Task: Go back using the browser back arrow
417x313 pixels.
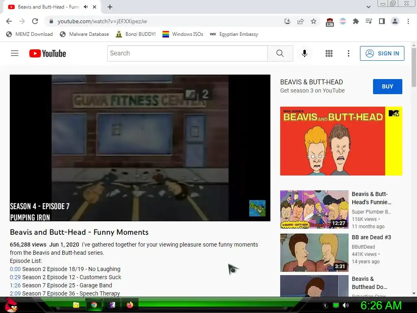Action: (x=9, y=21)
